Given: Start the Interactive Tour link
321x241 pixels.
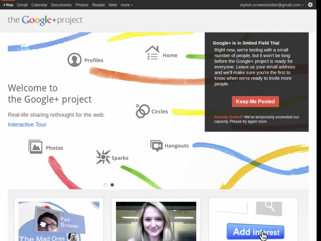Looking at the screenshot, I should (x=27, y=125).
